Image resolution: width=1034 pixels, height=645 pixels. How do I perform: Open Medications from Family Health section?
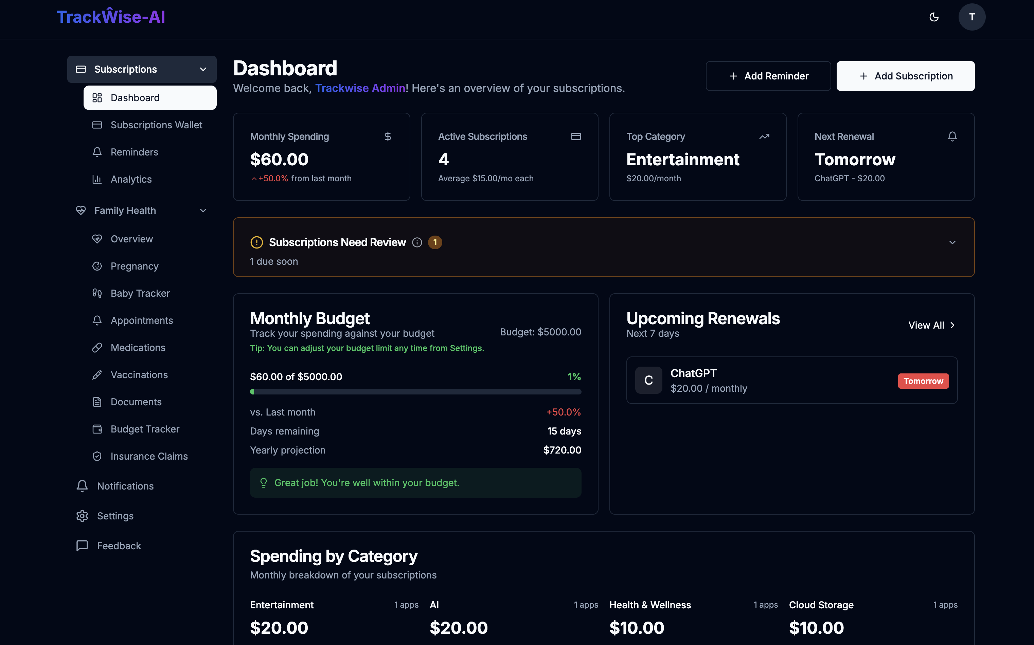(138, 347)
